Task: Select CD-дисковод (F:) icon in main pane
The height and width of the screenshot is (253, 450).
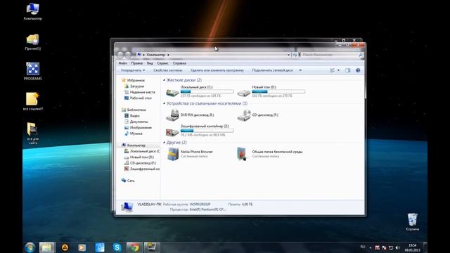Action: pyautogui.click(x=244, y=115)
